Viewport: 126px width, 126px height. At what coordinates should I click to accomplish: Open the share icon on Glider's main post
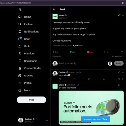tap(122, 52)
